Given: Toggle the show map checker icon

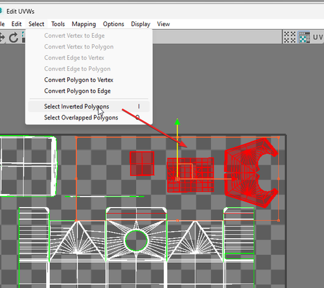Looking at the screenshot, I should coord(304,37).
